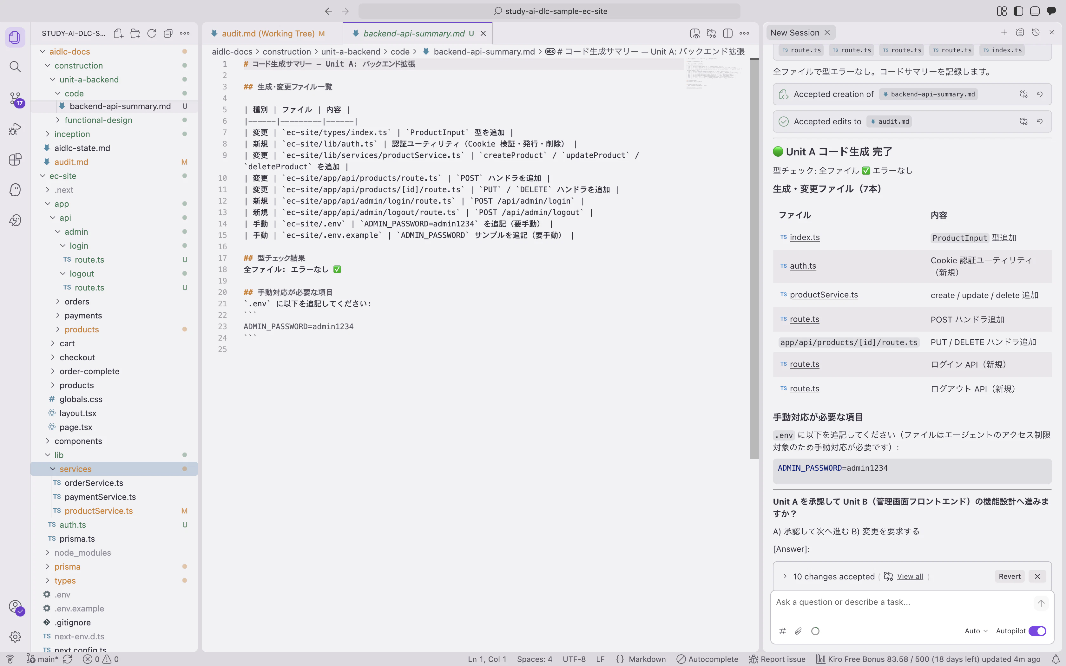Viewport: 1066px width, 666px height.
Task: Open Source Control with 17 pending changes
Action: tap(16, 99)
